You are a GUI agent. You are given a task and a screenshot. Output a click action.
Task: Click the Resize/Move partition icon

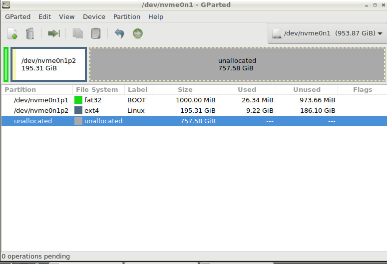point(54,34)
